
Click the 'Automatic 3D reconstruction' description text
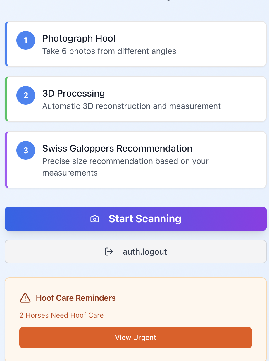(131, 106)
